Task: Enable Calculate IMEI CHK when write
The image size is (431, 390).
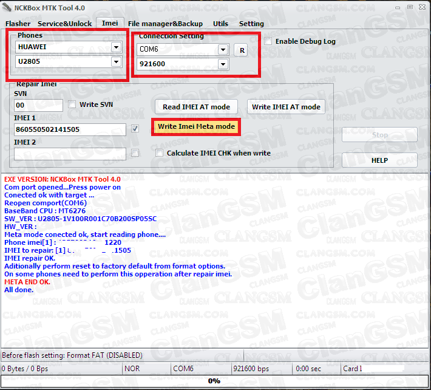Action: click(x=159, y=153)
